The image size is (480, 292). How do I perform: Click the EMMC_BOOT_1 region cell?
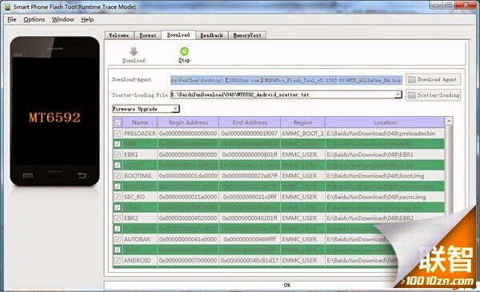click(x=302, y=134)
